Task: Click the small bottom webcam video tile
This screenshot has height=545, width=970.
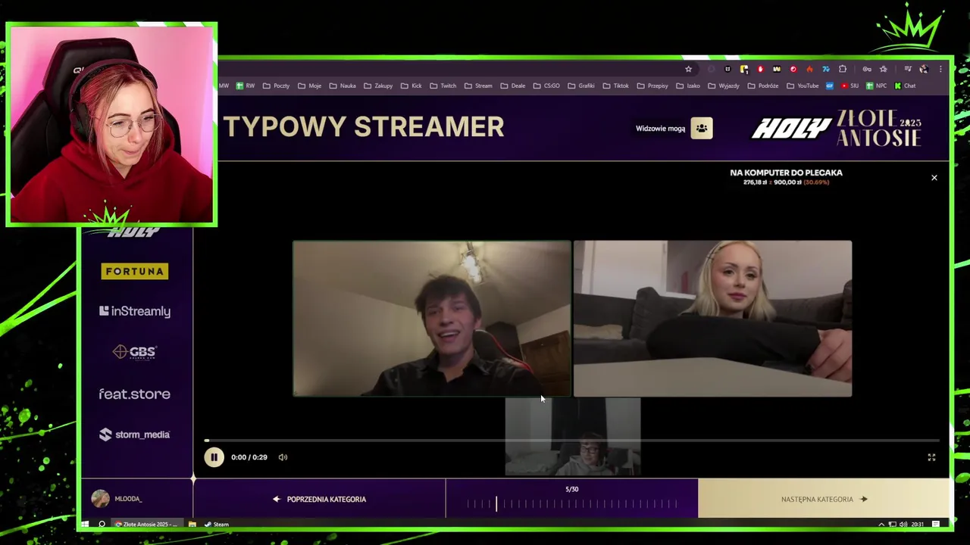Action: click(x=573, y=437)
